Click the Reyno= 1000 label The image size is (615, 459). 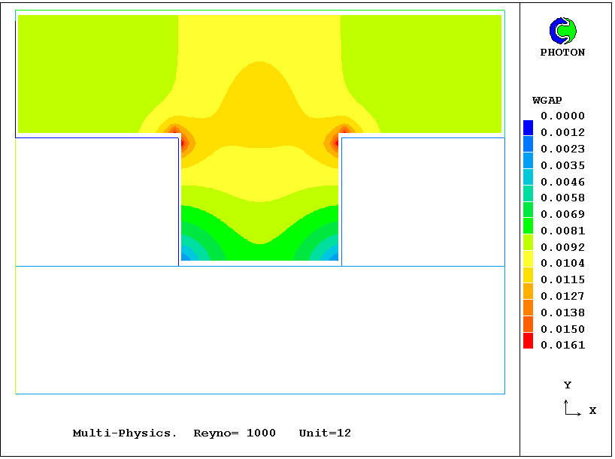[235, 433]
